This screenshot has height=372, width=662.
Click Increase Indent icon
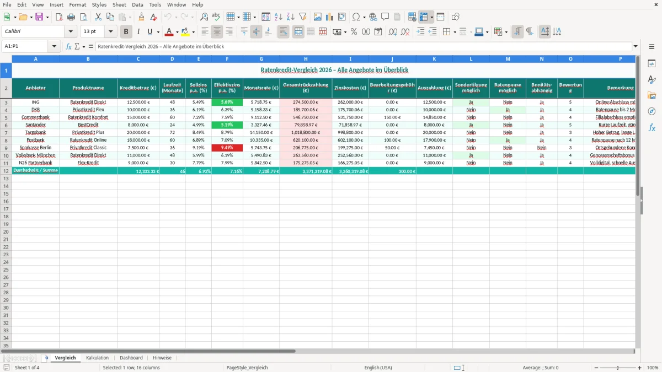click(x=420, y=32)
